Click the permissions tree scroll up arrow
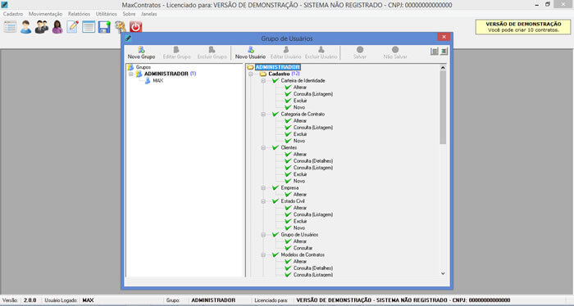The image size is (574, 306). coord(443,68)
